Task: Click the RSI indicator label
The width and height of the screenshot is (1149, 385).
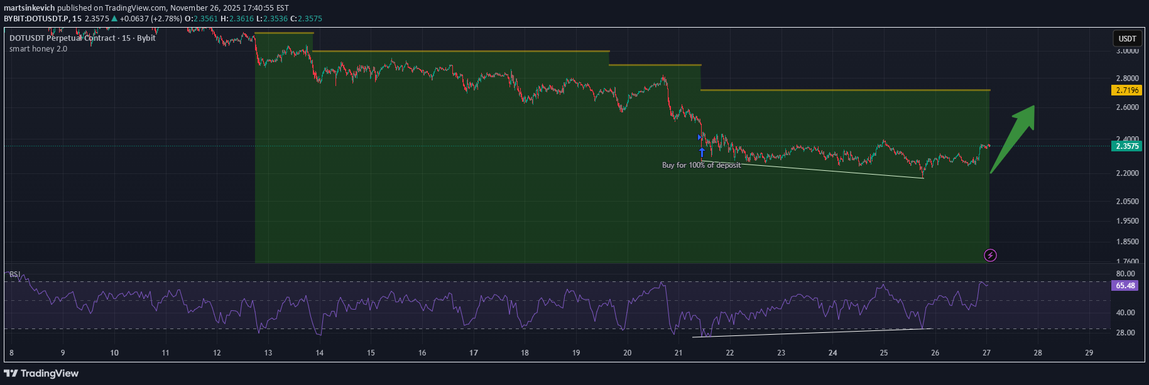Action: click(14, 274)
